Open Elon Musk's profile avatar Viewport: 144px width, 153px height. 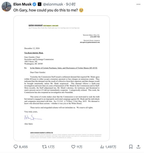(x=6, y=7)
